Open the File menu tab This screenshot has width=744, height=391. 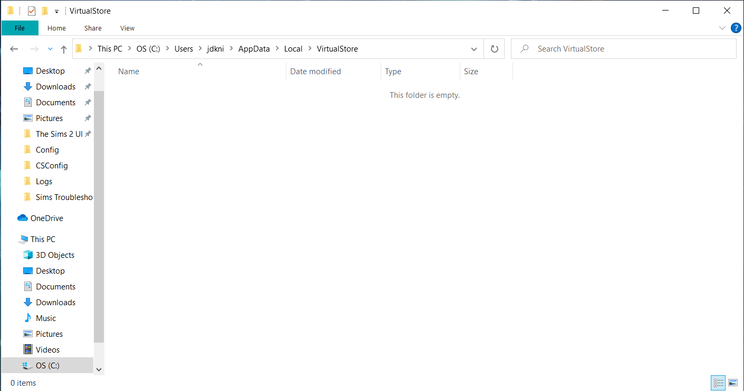coord(20,28)
